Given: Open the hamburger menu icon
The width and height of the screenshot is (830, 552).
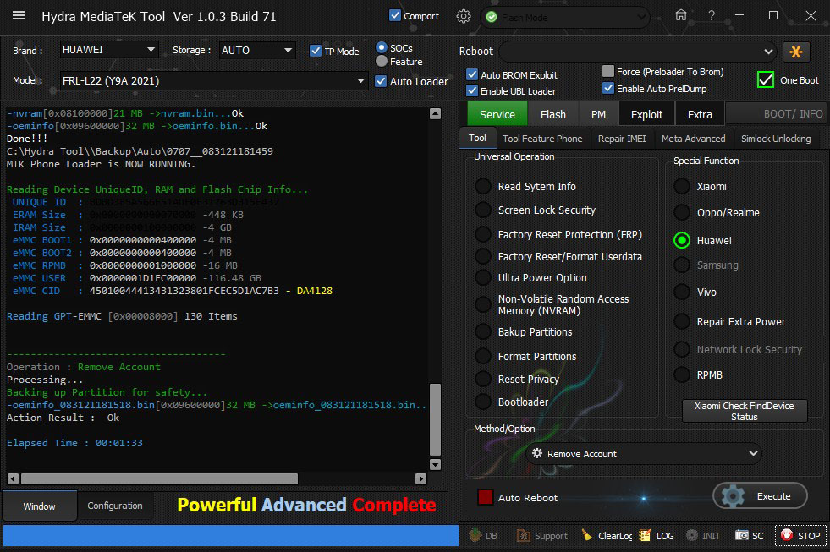Looking at the screenshot, I should (19, 16).
